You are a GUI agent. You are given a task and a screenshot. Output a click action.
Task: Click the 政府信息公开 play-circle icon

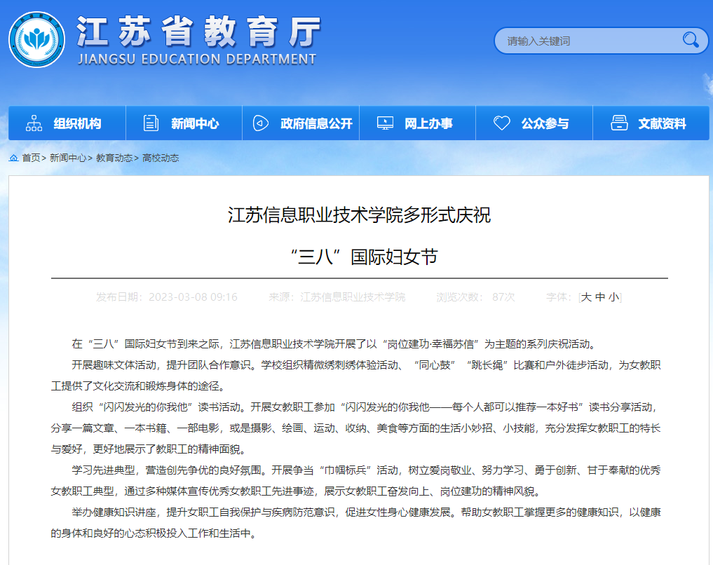pos(261,123)
